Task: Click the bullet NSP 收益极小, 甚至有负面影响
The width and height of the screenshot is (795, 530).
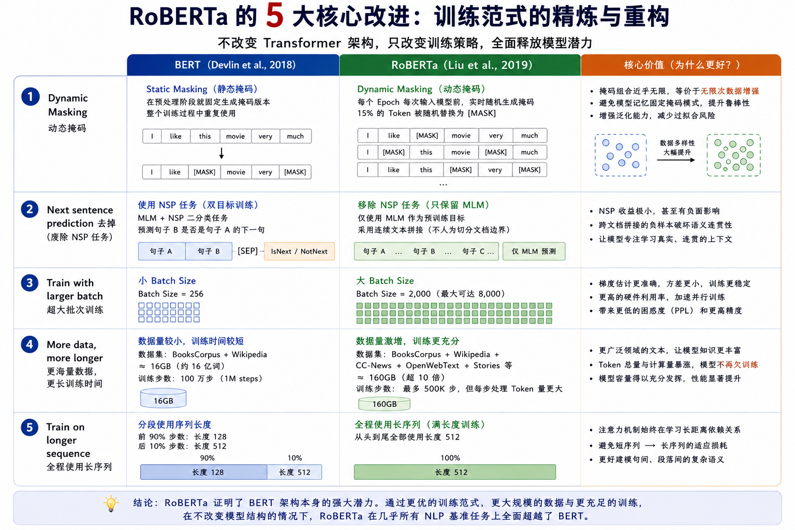Action: pyautogui.click(x=659, y=211)
